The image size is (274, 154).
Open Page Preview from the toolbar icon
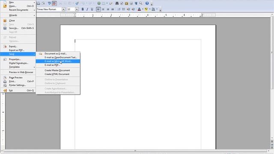43,3
